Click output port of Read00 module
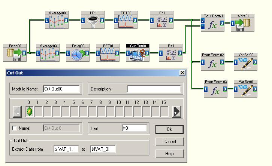 pos(24,53)
